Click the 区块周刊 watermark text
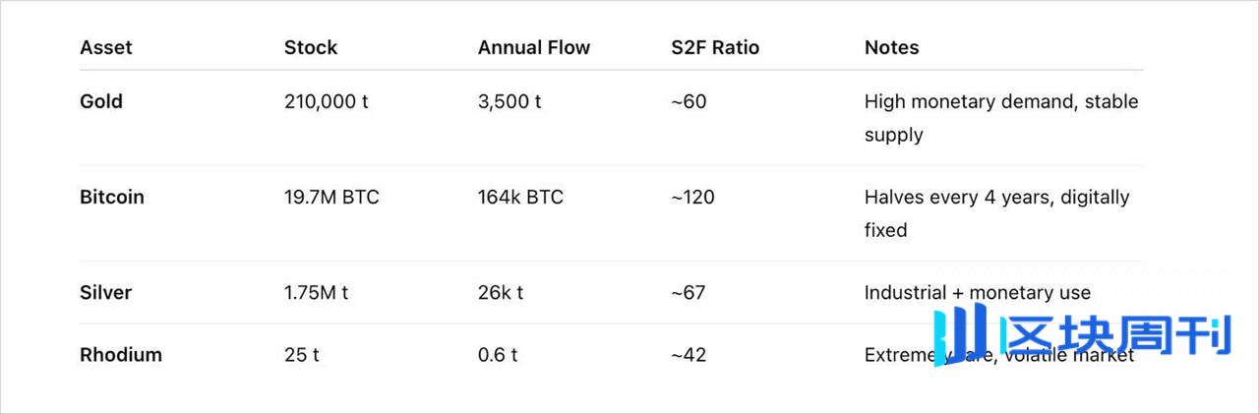1259x414 pixels. click(1114, 332)
